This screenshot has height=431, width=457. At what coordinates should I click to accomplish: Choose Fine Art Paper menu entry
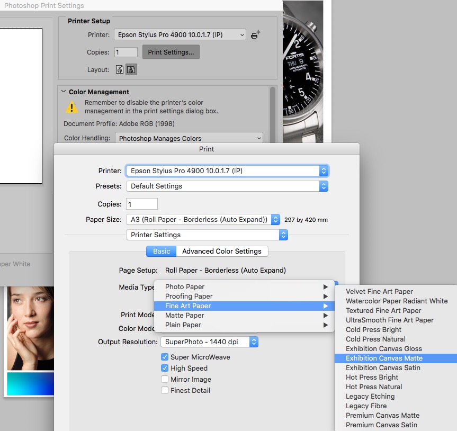(244, 306)
